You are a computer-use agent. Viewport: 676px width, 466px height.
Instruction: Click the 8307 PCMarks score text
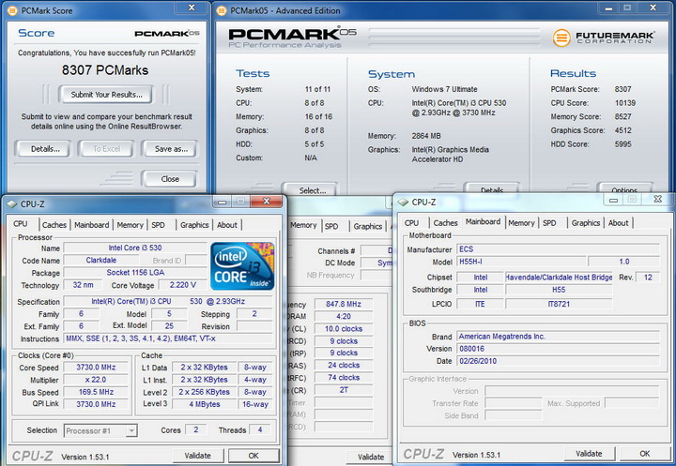tap(105, 70)
